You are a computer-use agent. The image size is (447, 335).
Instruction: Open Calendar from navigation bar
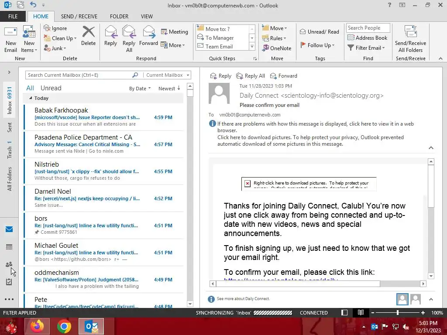[9, 247]
